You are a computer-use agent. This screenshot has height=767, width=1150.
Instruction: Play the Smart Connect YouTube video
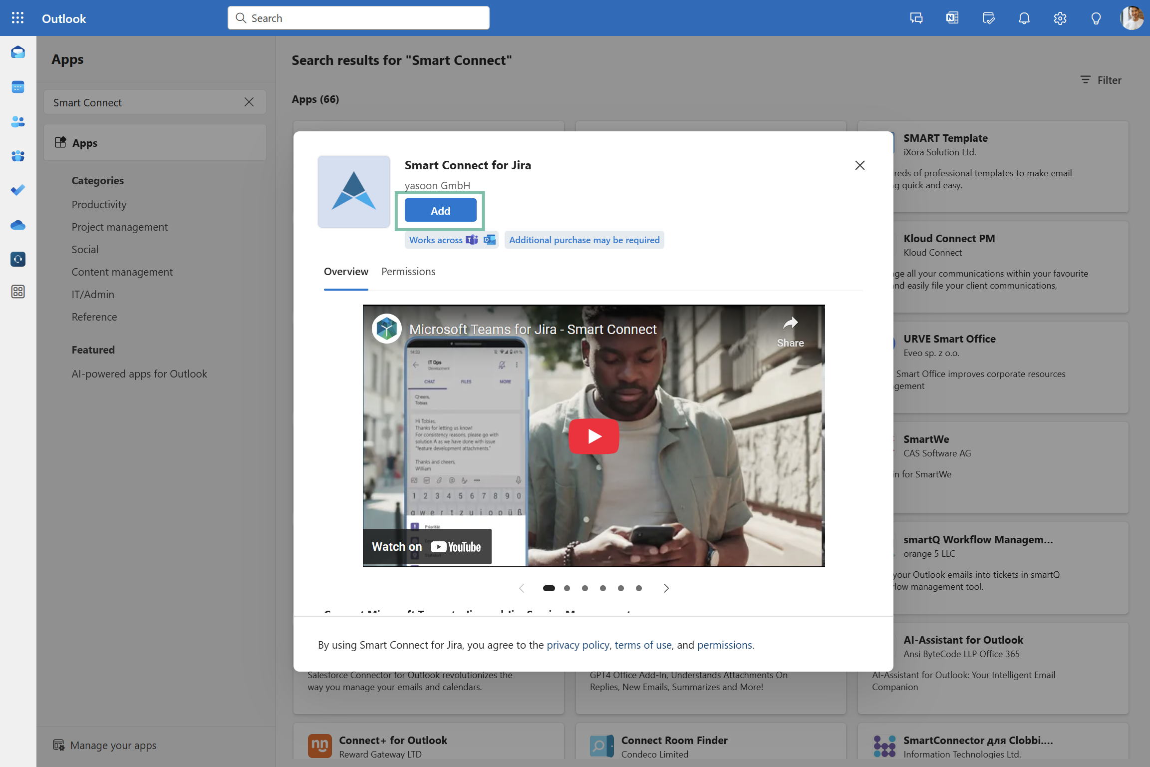tap(593, 436)
